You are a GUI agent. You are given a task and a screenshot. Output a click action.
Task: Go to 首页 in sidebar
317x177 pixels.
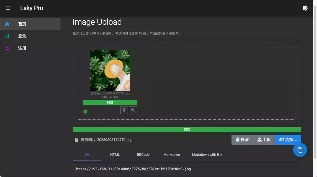(x=22, y=24)
